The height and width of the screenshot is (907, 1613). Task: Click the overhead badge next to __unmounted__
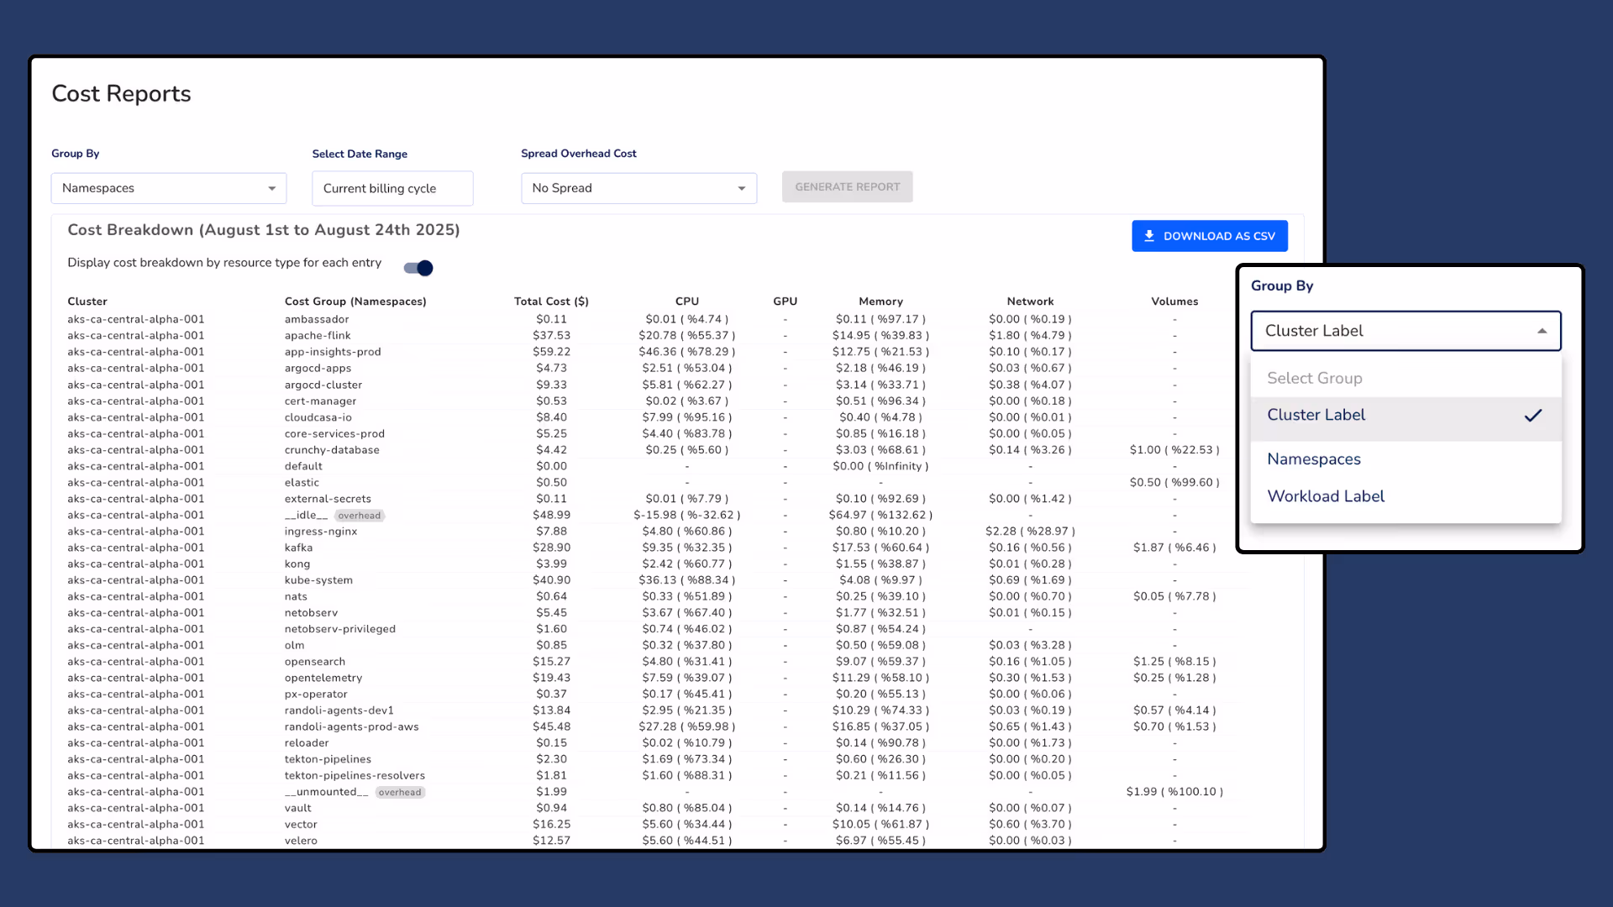pos(400,792)
